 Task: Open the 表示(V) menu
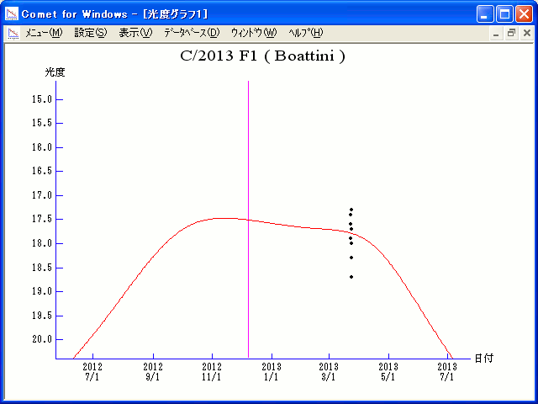[135, 33]
